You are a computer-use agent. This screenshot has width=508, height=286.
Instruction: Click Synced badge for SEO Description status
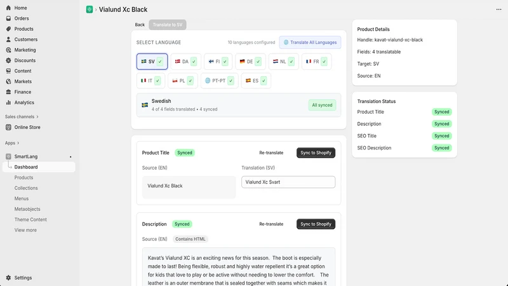tap(441, 148)
